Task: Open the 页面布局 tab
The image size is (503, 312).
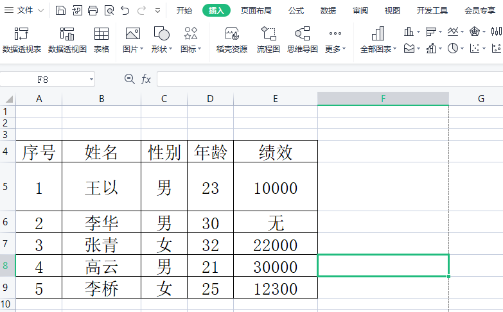Action: (256, 10)
